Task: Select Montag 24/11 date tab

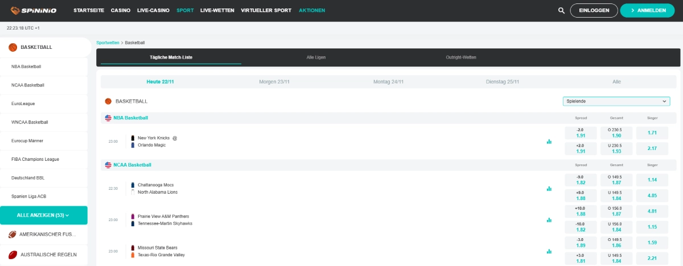Action: (389, 82)
